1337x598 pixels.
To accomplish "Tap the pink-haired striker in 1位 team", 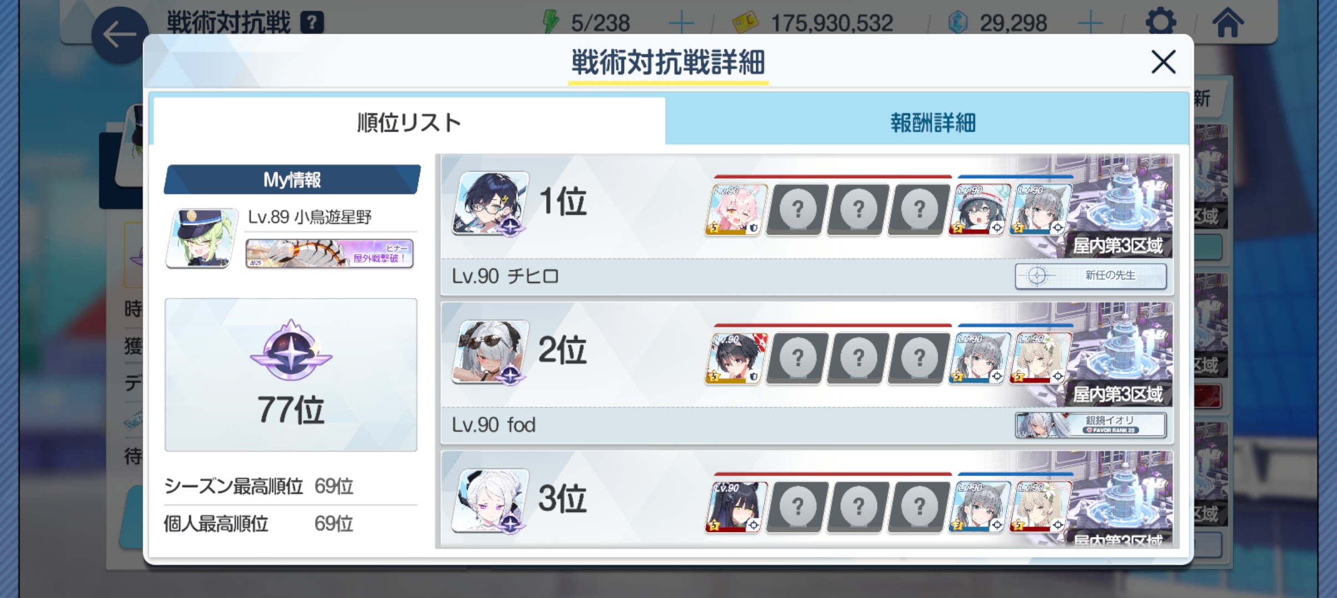I will click(x=736, y=210).
